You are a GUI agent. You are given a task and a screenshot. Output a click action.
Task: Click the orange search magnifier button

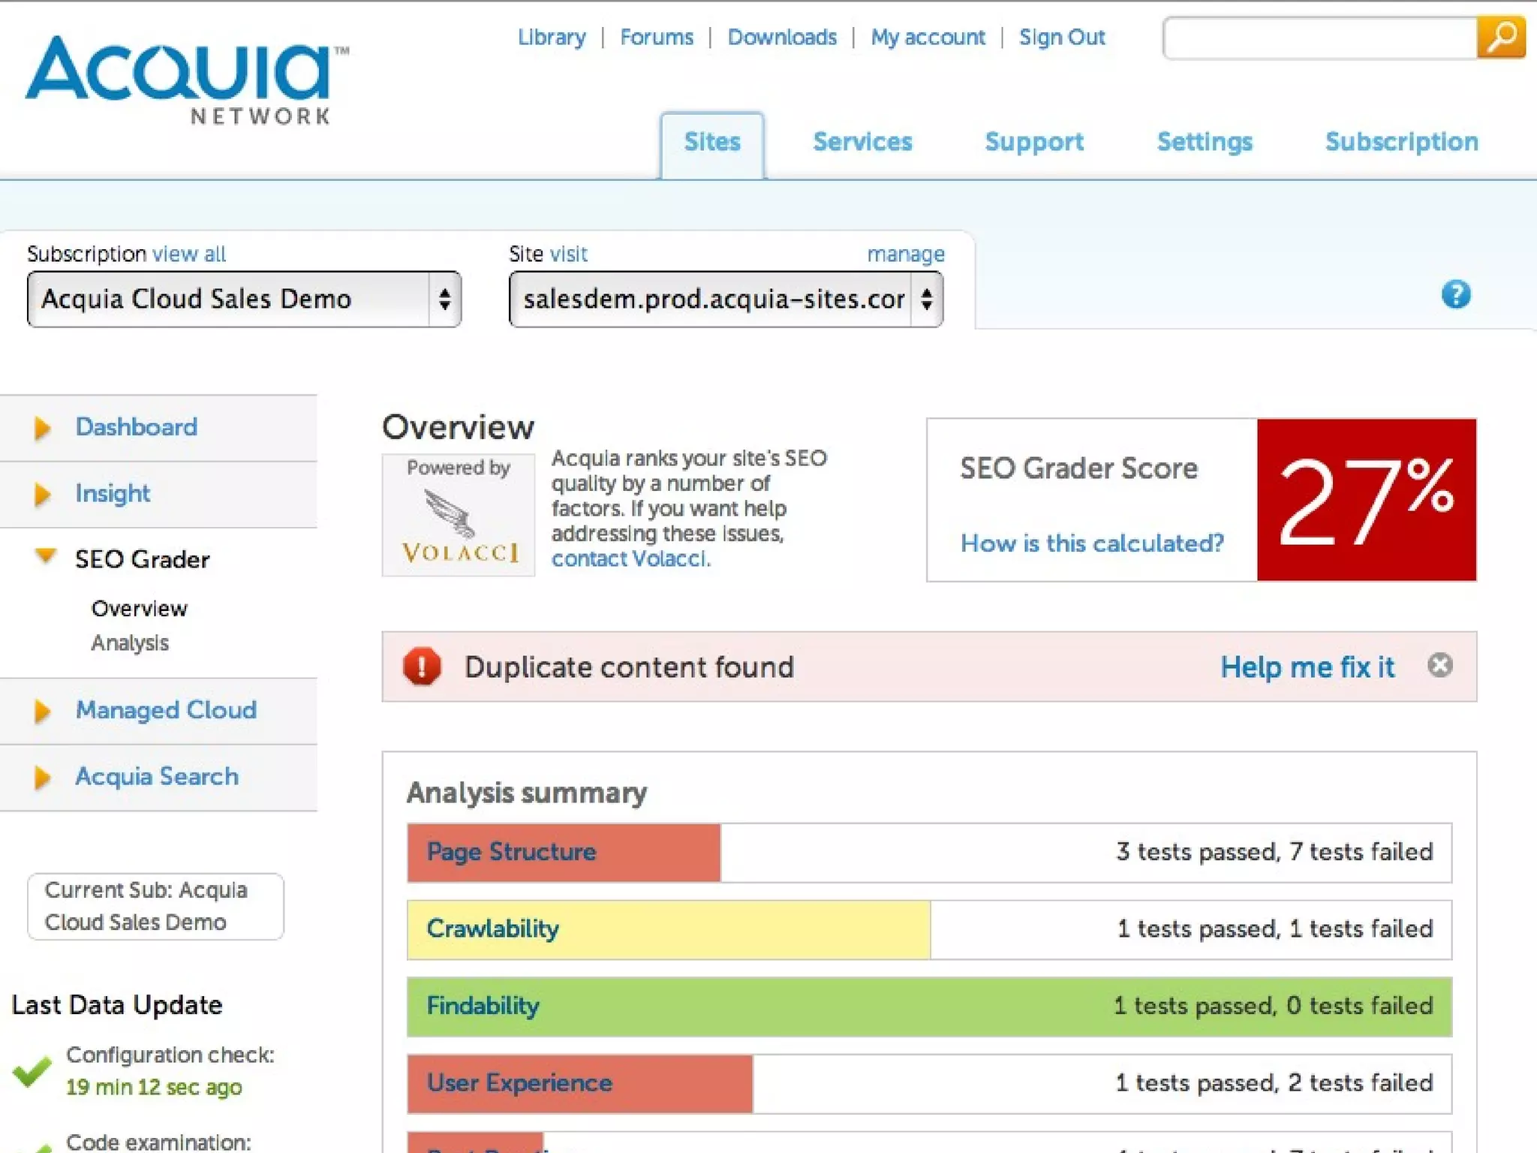1501,37
